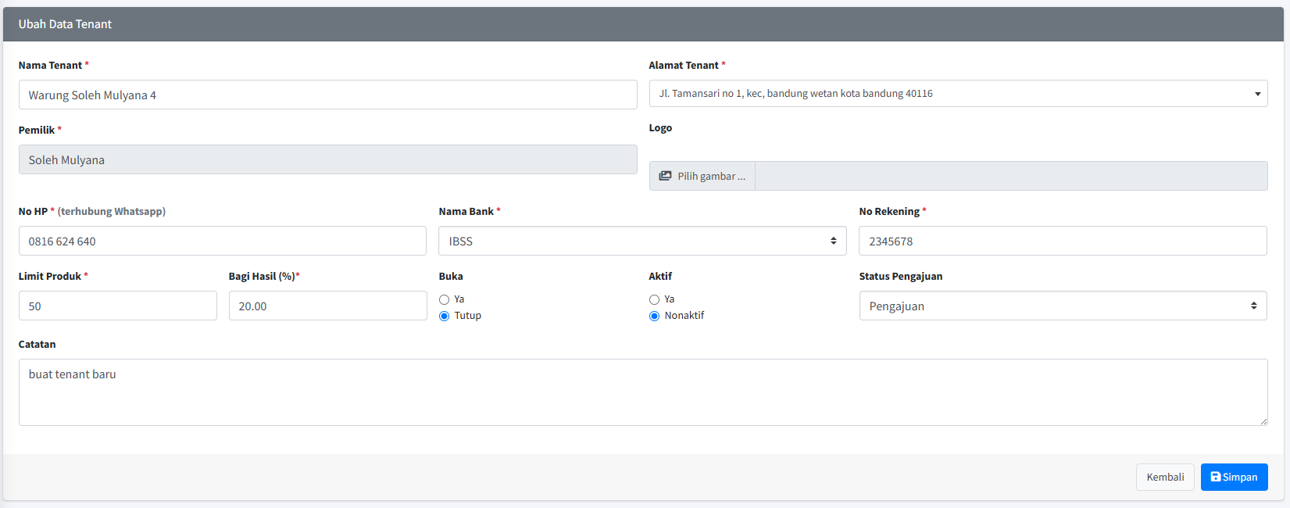Click the Ubah Data Tenant header

click(x=65, y=24)
